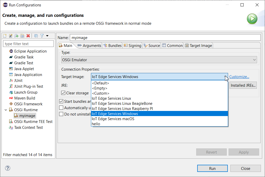Click the green run arrow banner graphic
Viewport: 265px width, 177px height.
(252, 19)
